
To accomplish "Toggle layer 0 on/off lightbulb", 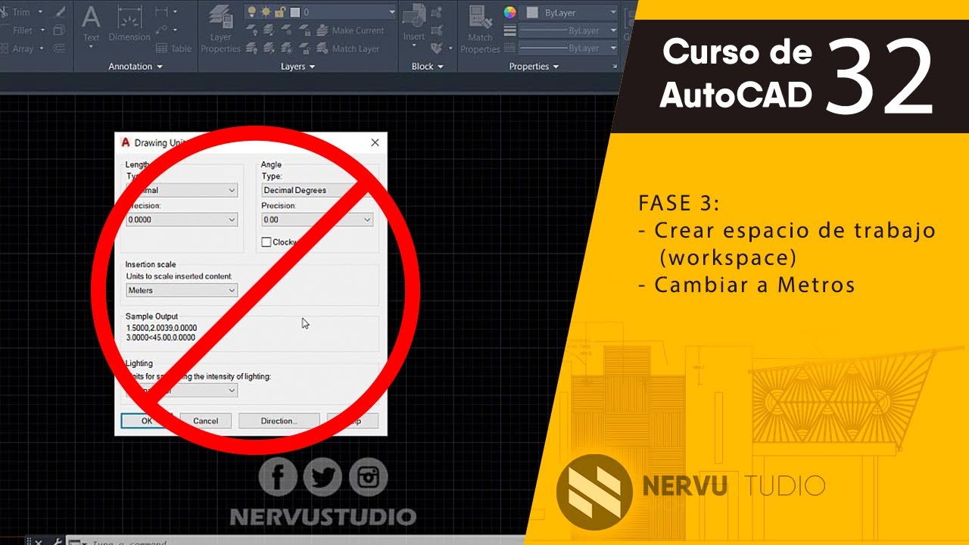I will click(x=254, y=12).
